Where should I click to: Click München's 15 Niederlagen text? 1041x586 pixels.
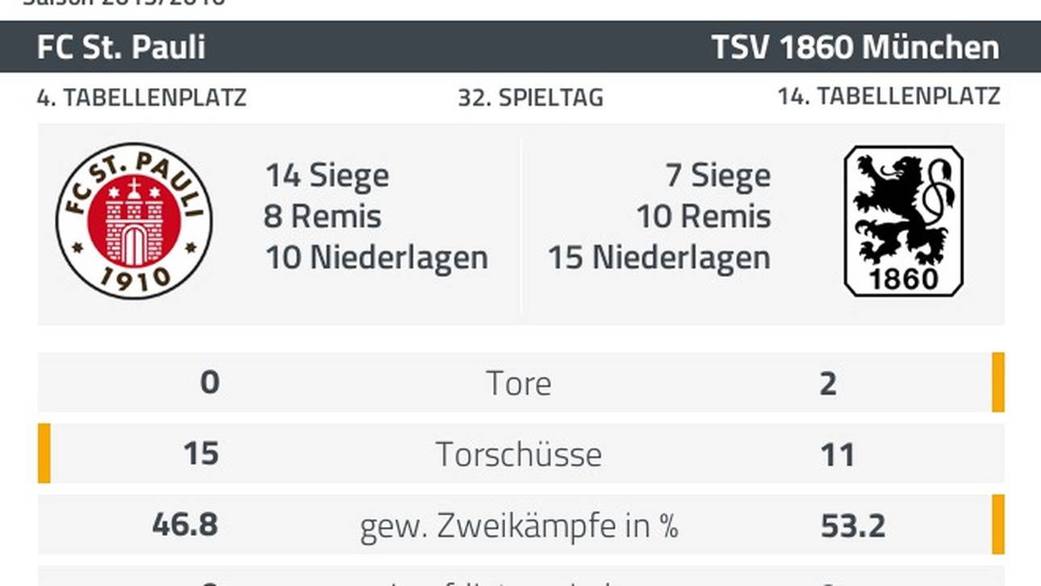[x=659, y=257]
